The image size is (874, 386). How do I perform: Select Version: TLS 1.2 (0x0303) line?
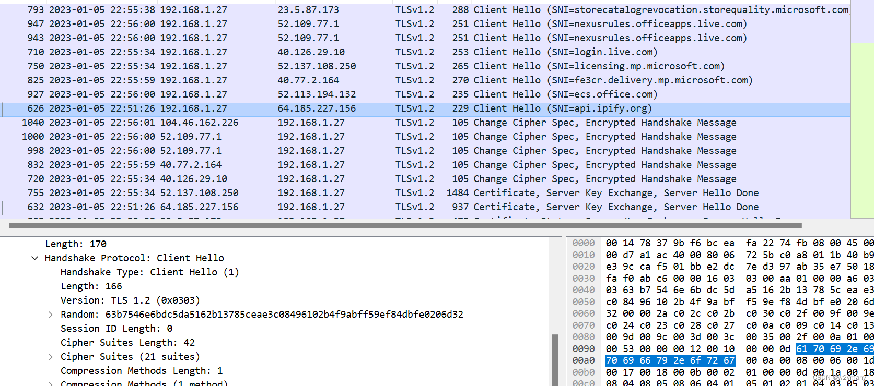point(130,300)
